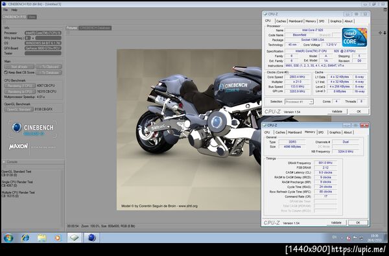This screenshot has width=389, height=256.
Task: Open SPD tab in upper CPU-Z window
Action: [322, 21]
